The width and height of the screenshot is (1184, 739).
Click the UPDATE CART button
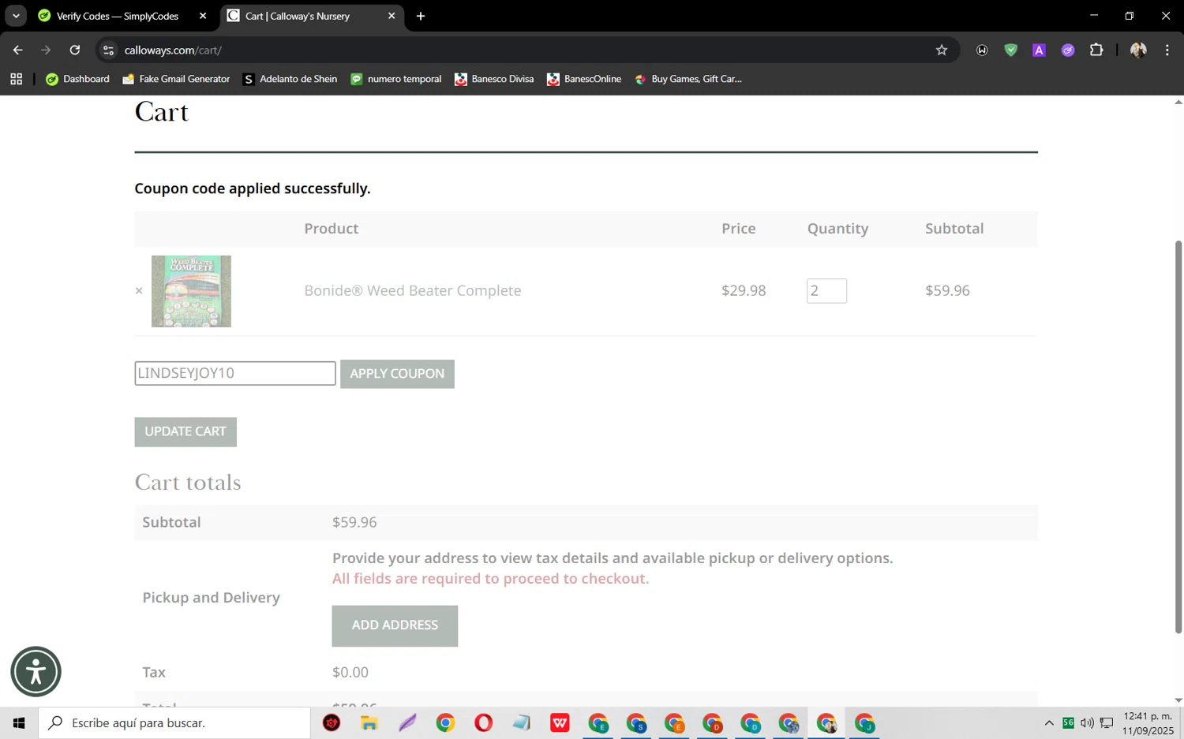(185, 431)
